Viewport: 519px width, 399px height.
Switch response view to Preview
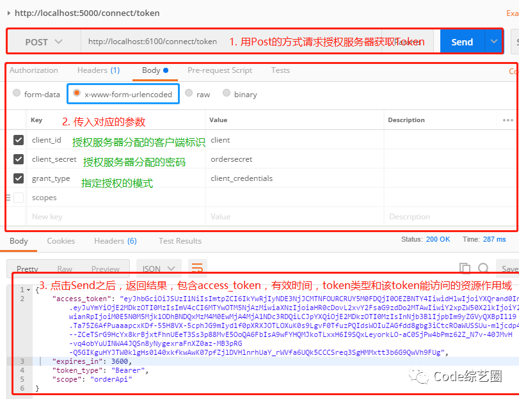(x=106, y=269)
